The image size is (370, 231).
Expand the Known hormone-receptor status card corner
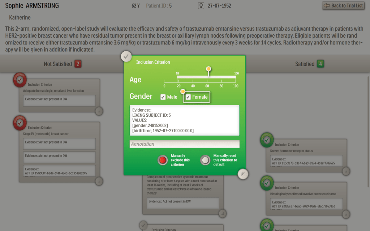point(346,171)
